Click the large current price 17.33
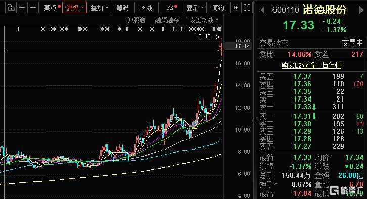This screenshot has height=199, width=367. point(298,25)
